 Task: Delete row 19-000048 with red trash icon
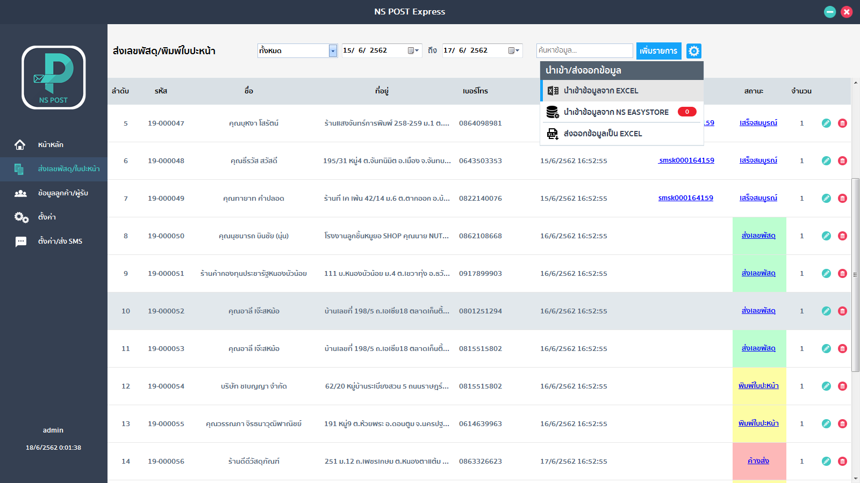point(842,161)
